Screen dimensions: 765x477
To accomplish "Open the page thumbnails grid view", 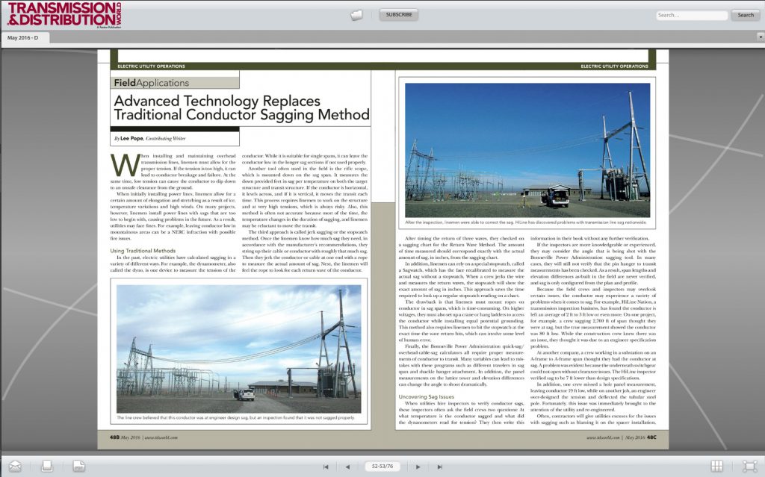I will [716, 466].
